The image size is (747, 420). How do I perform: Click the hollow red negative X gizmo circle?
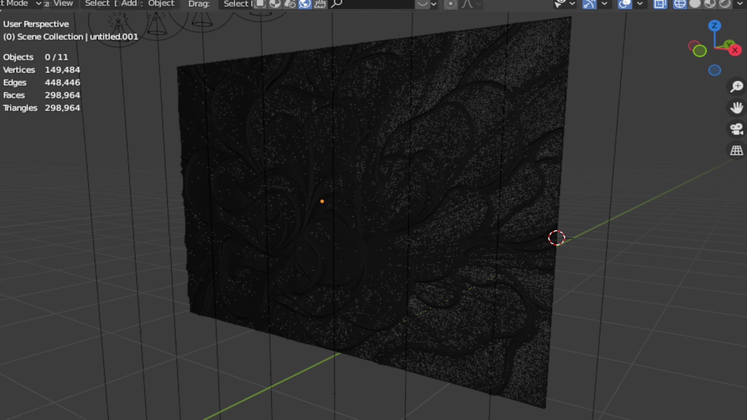(693, 46)
